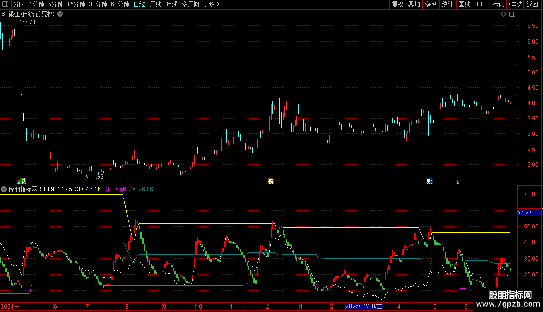Screen dimensions: 543x312
Task: Click the 财 marker icon on the chart
Action: 430,181
